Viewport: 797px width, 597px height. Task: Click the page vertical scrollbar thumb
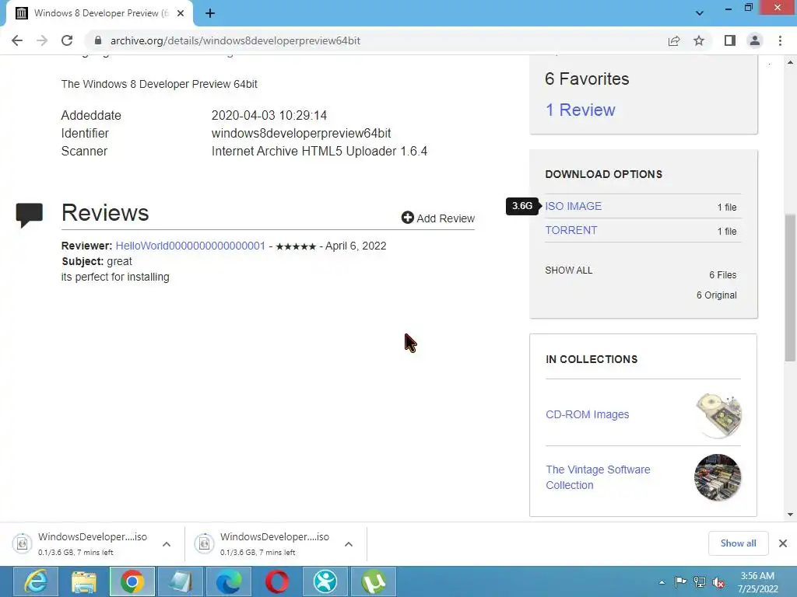point(790,288)
